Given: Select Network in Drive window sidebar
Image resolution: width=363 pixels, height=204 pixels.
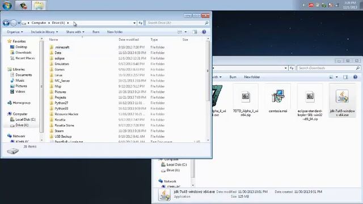Looking at the screenshot, I should 19,136.
